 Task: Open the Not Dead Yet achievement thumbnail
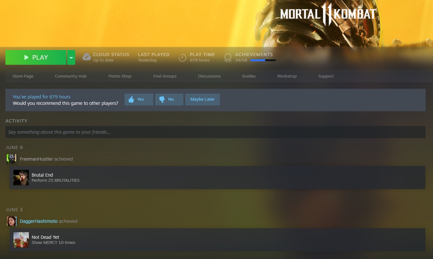tap(21, 240)
